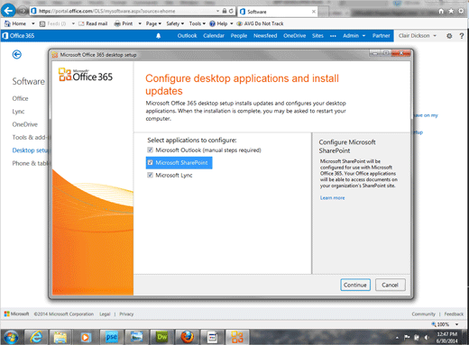Click the Cancel button
This screenshot has width=469, height=345.
391,285
